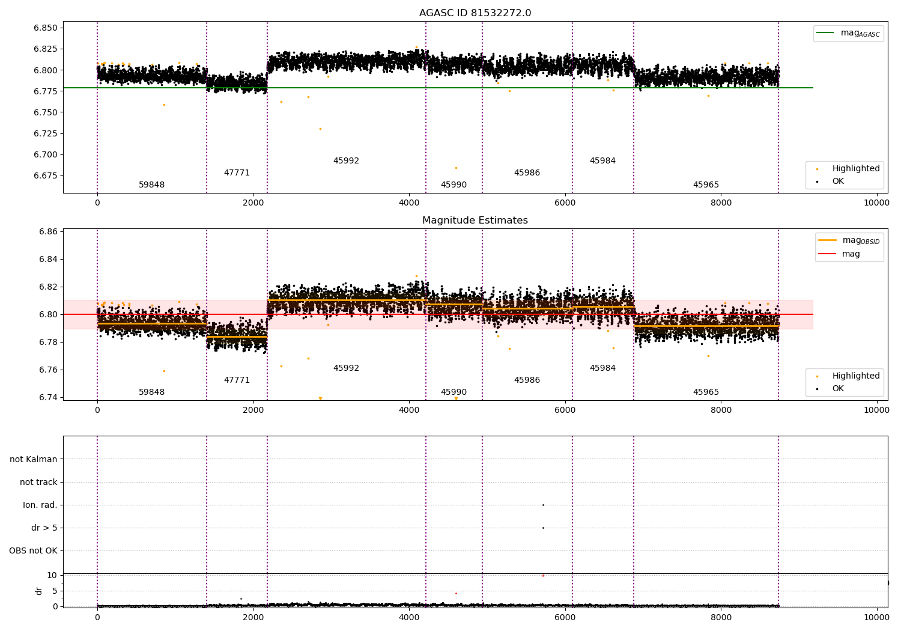Click the data point on 'dr > 5' row
The height and width of the screenshot is (631, 901).
click(543, 528)
